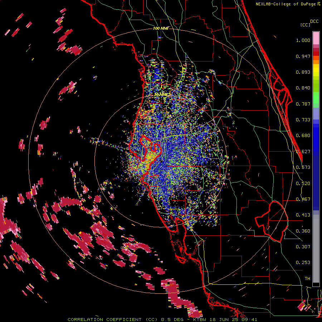
Task: Click the 0.787 scale value
Action: tap(303, 104)
